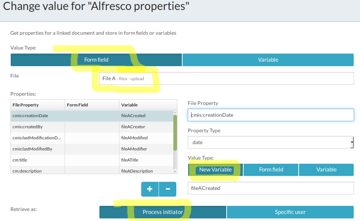Select the cm:description property row
The height and width of the screenshot is (221, 360).
click(92, 170)
